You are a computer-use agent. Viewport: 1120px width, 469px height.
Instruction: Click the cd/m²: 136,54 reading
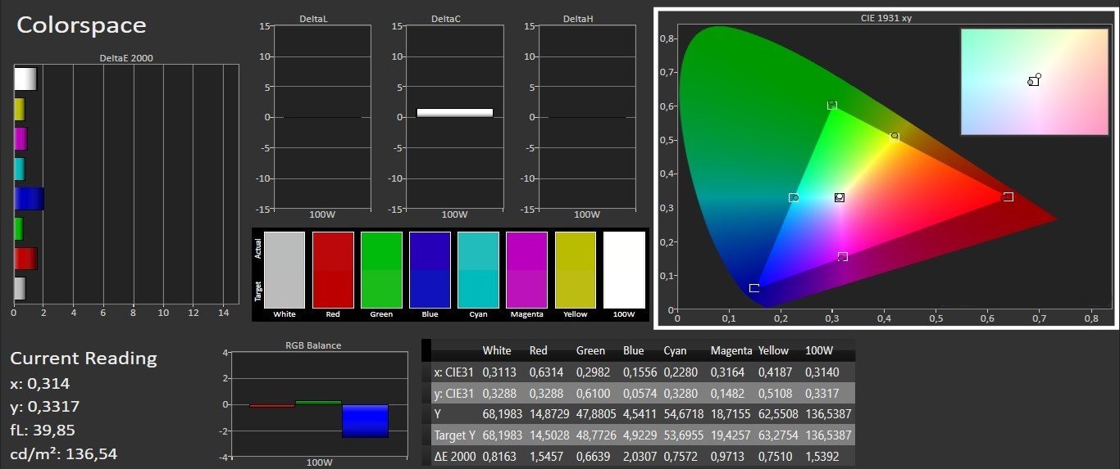66,453
